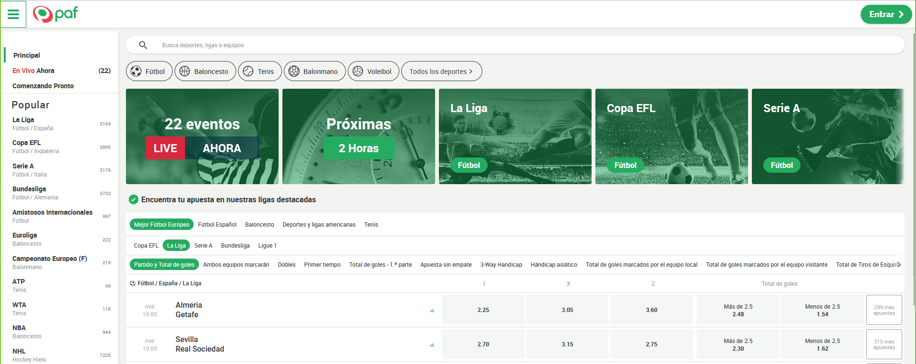Click the basketball icon in Baloncesto chip
Image resolution: width=916 pixels, height=364 pixels.
185,71
